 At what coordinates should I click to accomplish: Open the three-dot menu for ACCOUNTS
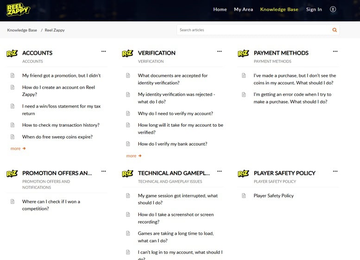tap(103, 52)
